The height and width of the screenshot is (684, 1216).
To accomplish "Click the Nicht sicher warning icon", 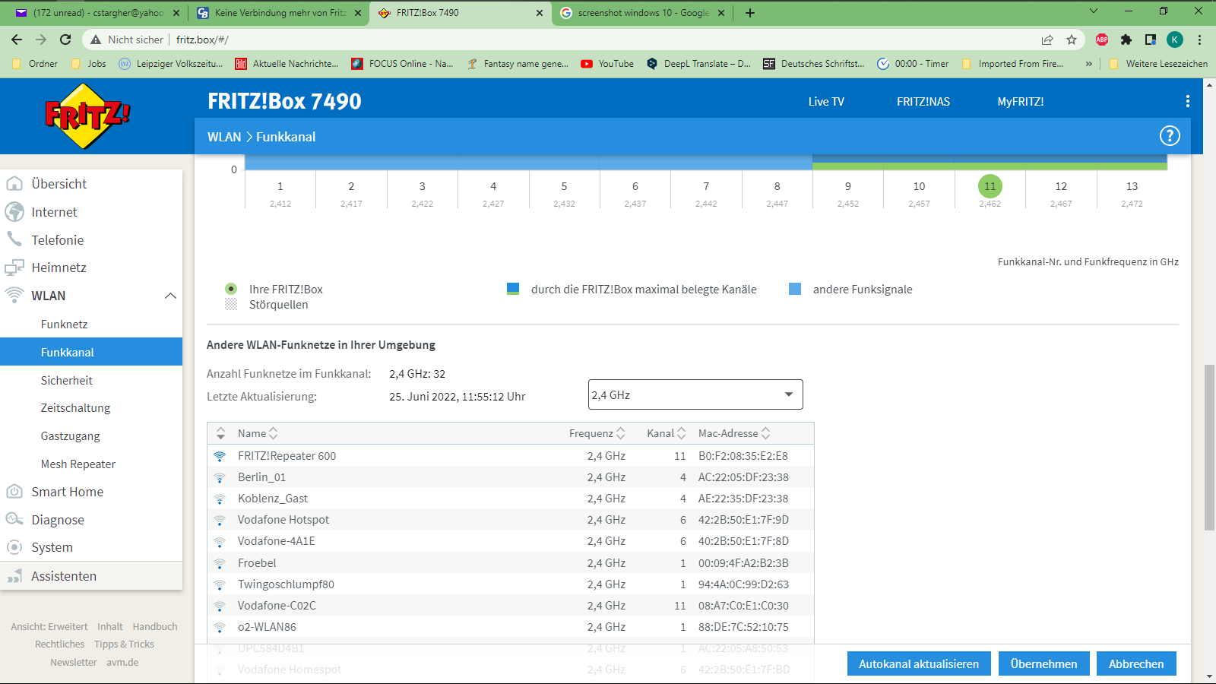I will [96, 40].
